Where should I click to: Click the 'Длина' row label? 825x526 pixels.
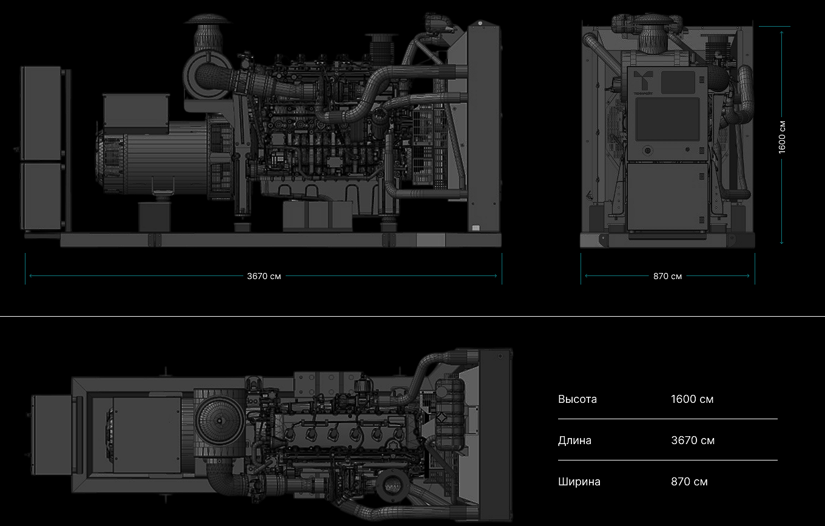click(574, 440)
